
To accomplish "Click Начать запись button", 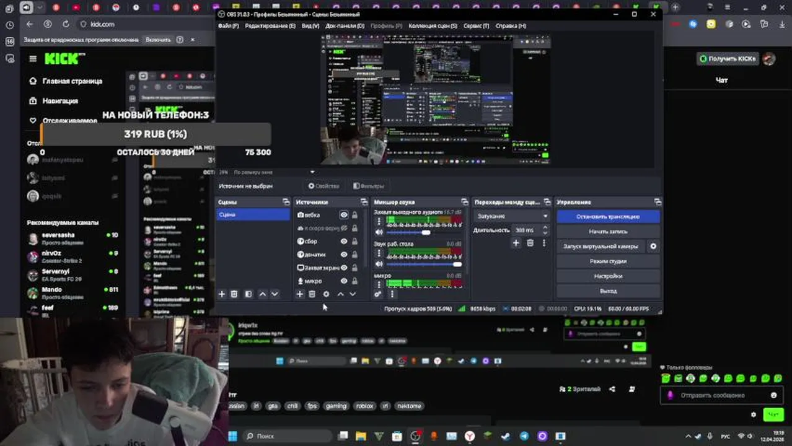I will click(608, 232).
